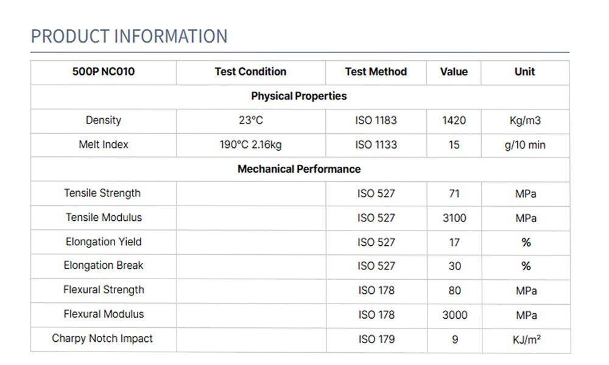Viewport: 609px width, 365px height.
Task: Click the Test Condition column header
Action: [250, 72]
